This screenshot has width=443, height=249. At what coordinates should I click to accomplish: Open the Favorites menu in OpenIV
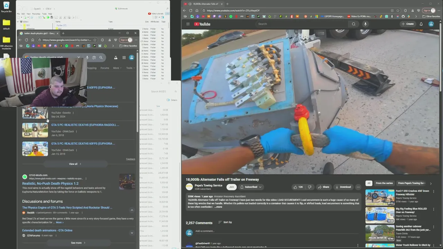pyautogui.click(x=36, y=14)
